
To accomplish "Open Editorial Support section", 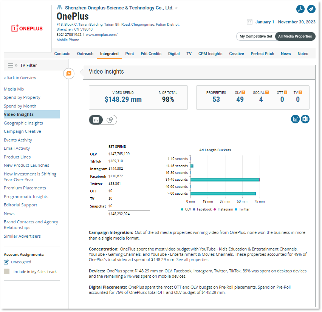I will 20,205.
